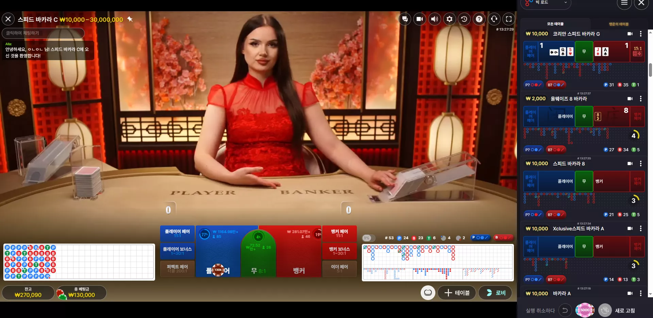
Task: Click the P? prediction for 올웨이즈 8 바카라
Action: pos(533,149)
